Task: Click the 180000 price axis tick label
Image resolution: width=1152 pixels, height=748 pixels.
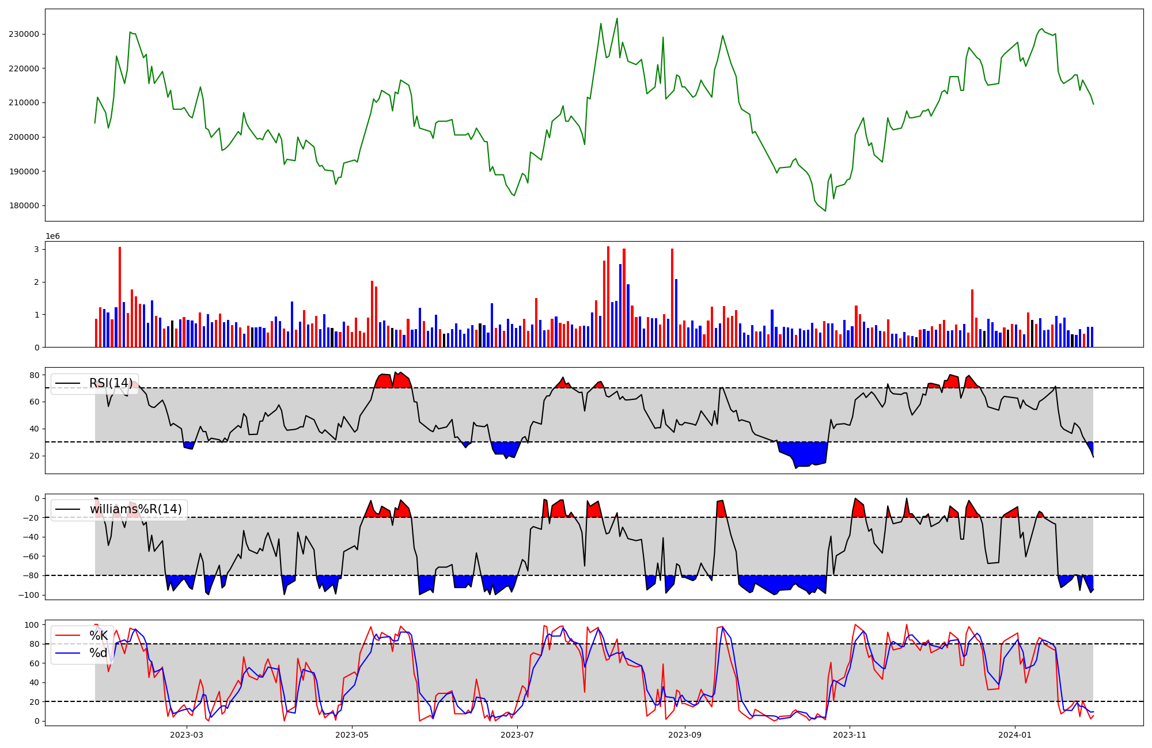Action: (24, 206)
